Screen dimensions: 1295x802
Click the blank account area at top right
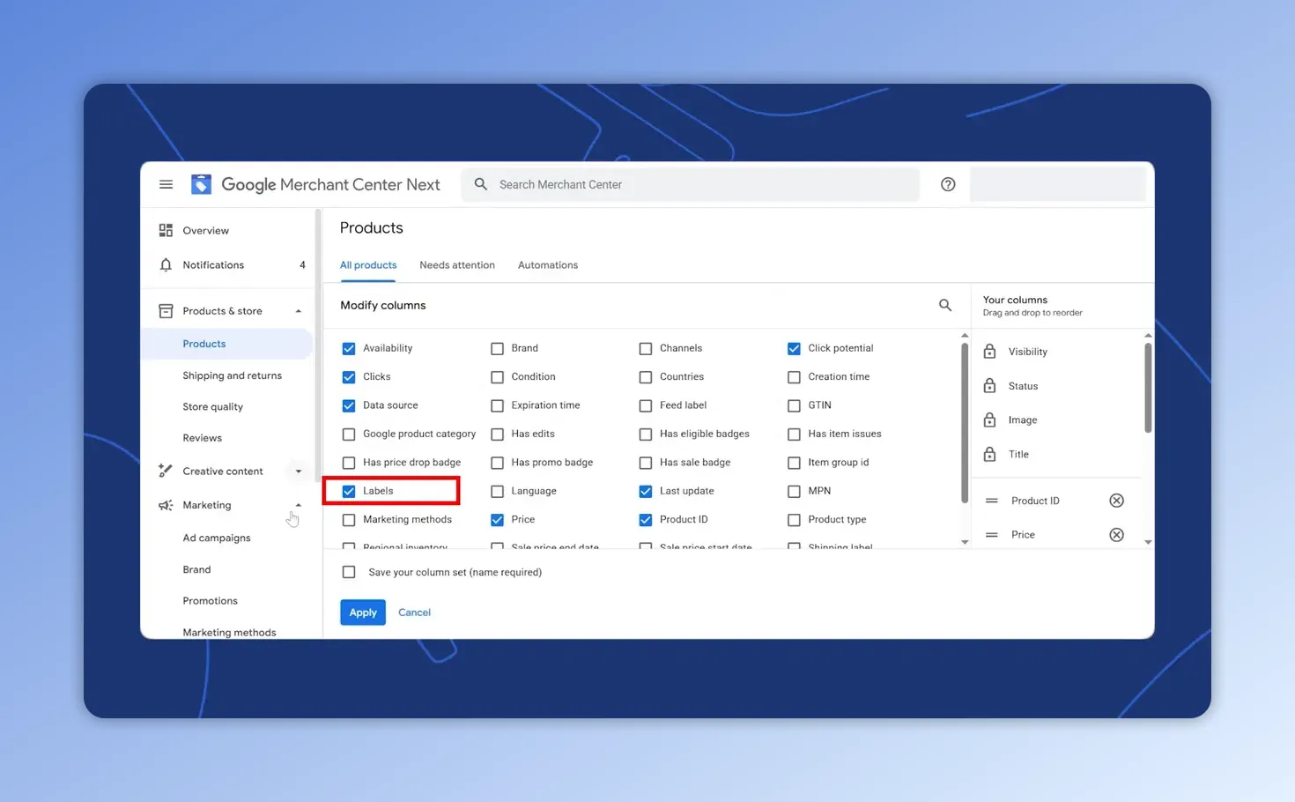(1057, 184)
